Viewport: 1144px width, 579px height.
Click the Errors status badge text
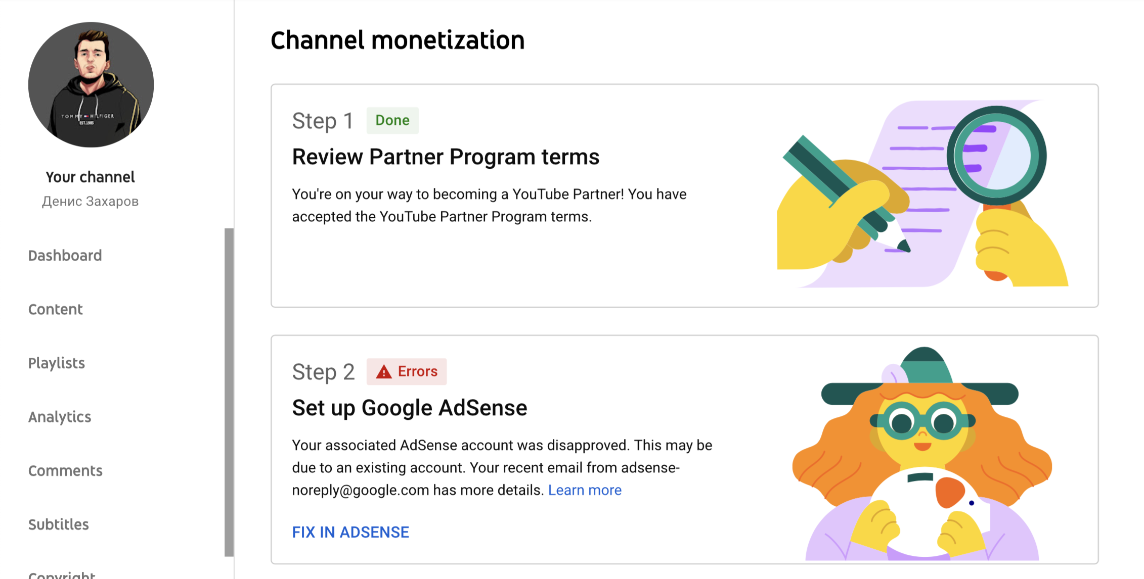tap(417, 371)
